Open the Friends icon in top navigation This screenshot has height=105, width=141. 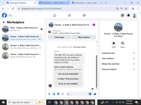69,15
